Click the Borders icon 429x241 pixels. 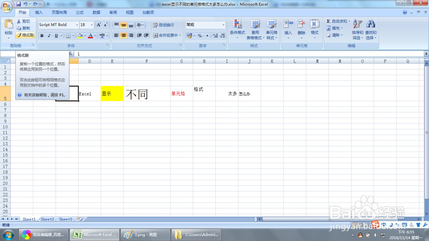pos(68,36)
